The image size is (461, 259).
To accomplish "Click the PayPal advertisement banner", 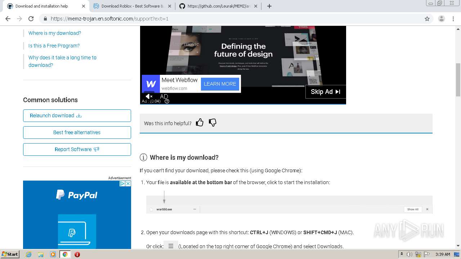I will [x=77, y=215].
